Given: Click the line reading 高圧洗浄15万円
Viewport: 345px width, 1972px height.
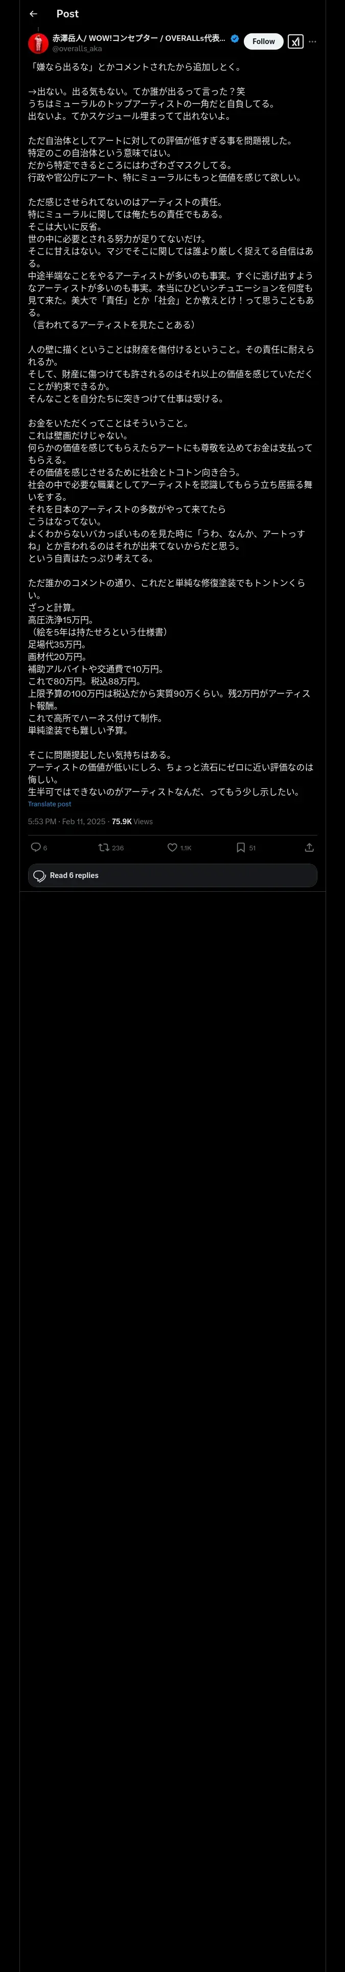Looking at the screenshot, I should 61,620.
